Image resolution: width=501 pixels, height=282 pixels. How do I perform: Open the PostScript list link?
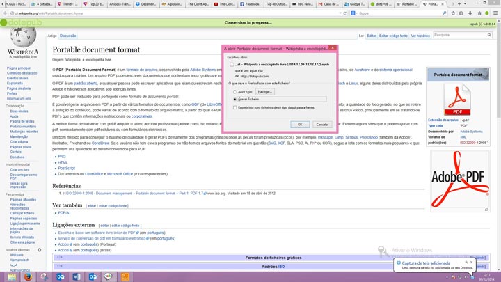[x=67, y=169]
